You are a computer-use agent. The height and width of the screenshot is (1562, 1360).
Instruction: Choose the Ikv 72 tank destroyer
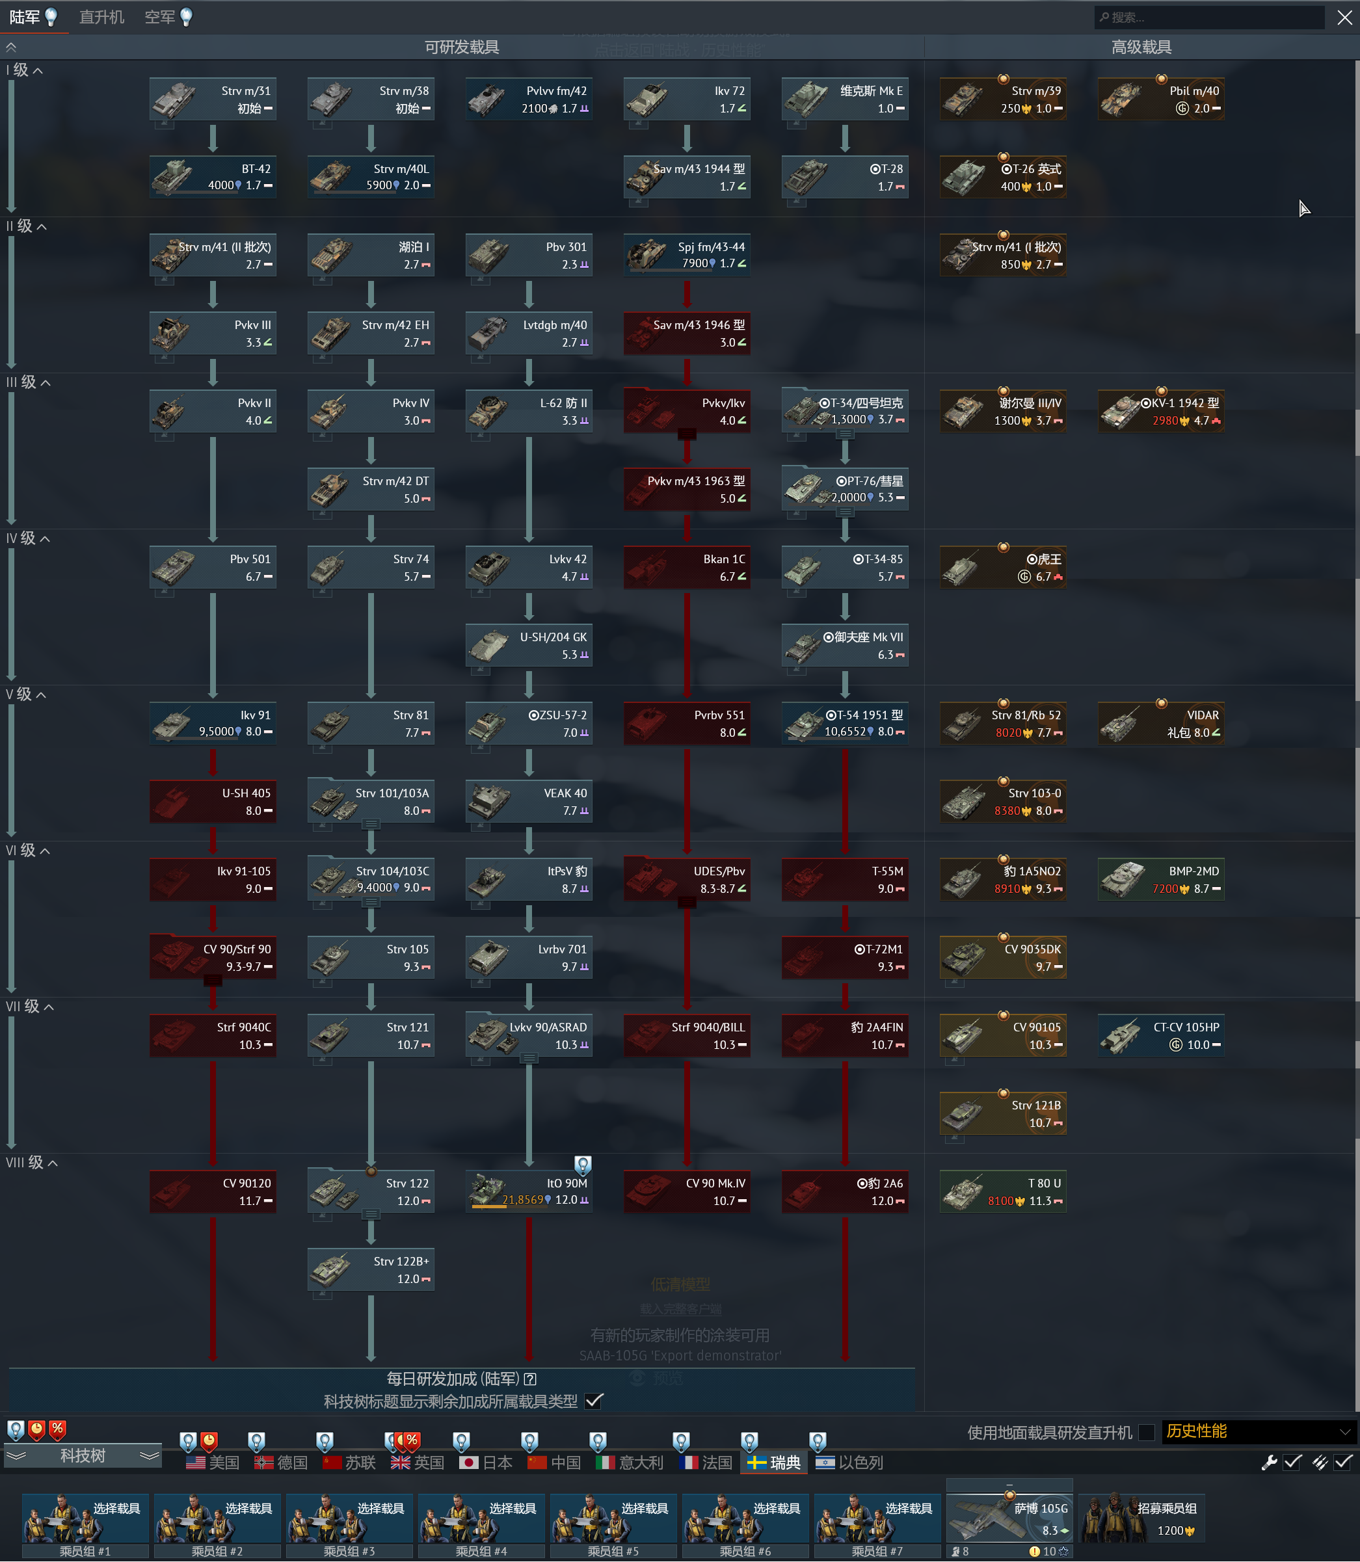(687, 99)
